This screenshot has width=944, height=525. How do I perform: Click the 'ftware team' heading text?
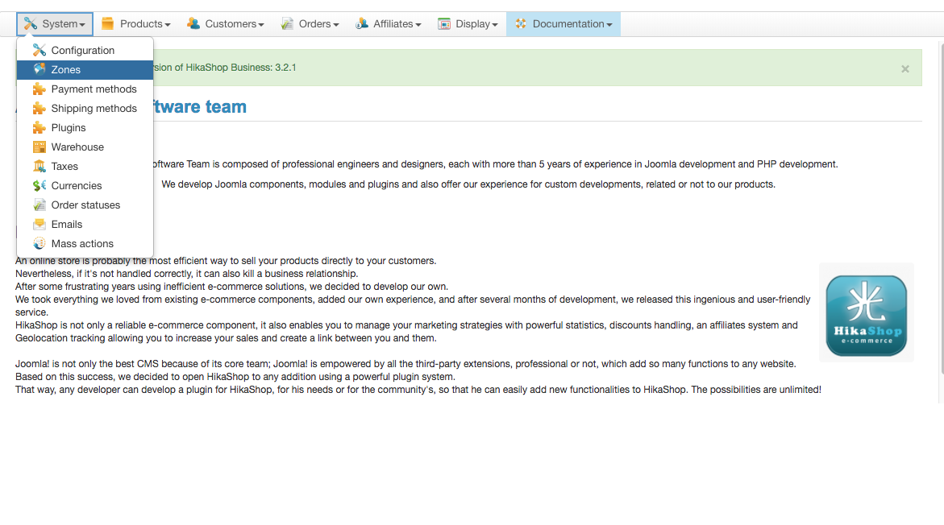(x=200, y=106)
